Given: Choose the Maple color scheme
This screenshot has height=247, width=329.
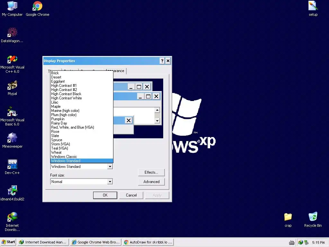Looking at the screenshot, I should point(82,106).
